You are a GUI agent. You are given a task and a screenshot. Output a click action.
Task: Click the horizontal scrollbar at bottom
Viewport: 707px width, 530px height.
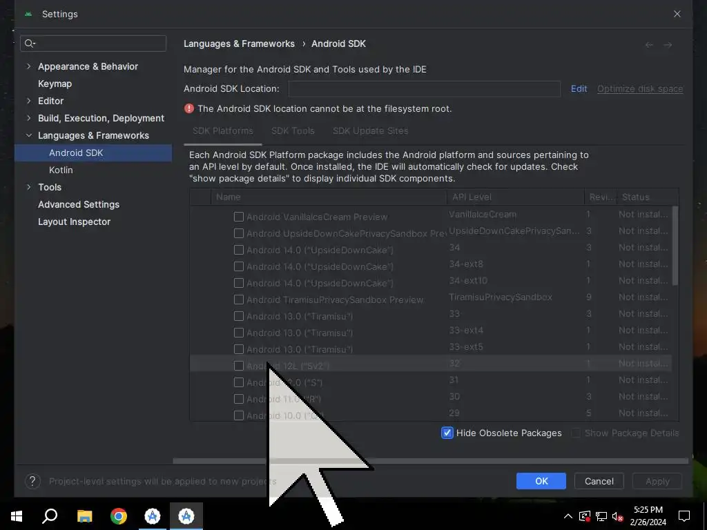point(431,461)
